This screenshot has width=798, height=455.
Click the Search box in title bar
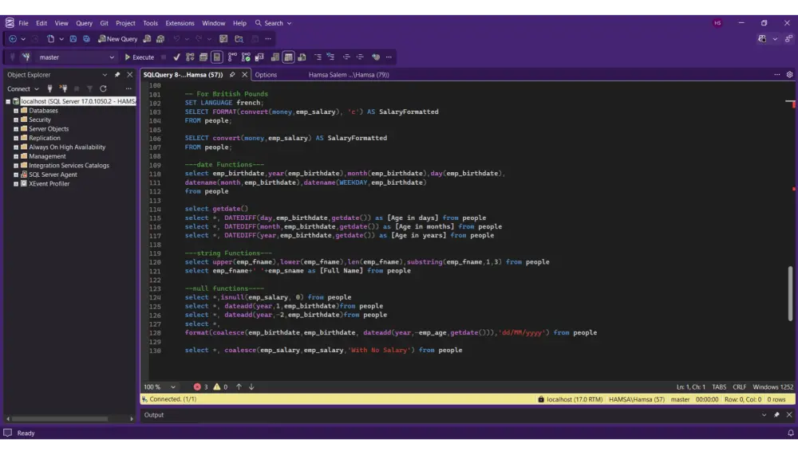[x=273, y=23]
